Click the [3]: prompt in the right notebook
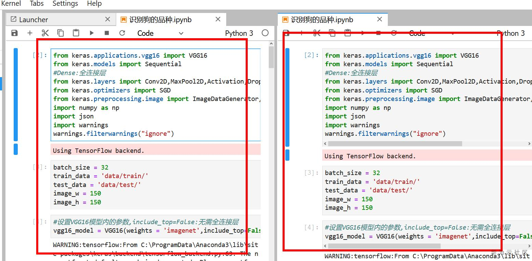The image size is (532, 261). [x=312, y=173]
